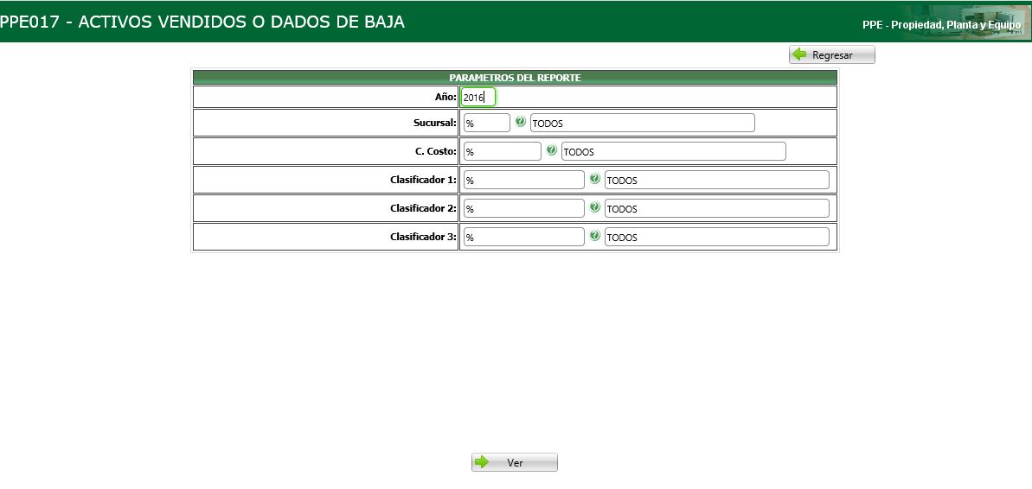The image size is (1032, 489).
Task: Click the PPE017 - ACTIVOS VENDIDOS page title
Action: (202, 22)
